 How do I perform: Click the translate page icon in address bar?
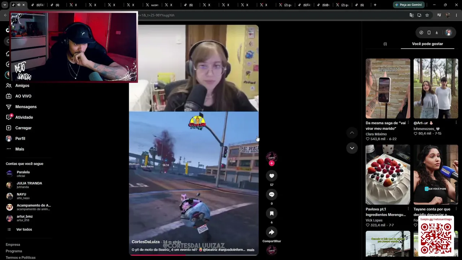point(411,15)
